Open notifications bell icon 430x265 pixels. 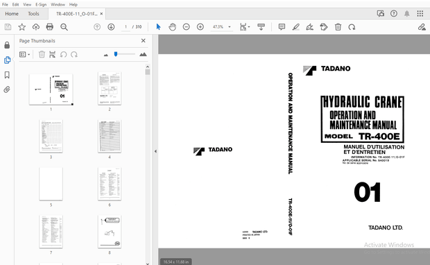tap(407, 14)
